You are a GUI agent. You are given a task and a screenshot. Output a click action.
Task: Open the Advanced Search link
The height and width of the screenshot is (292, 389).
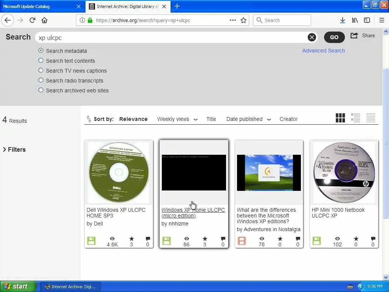point(323,51)
